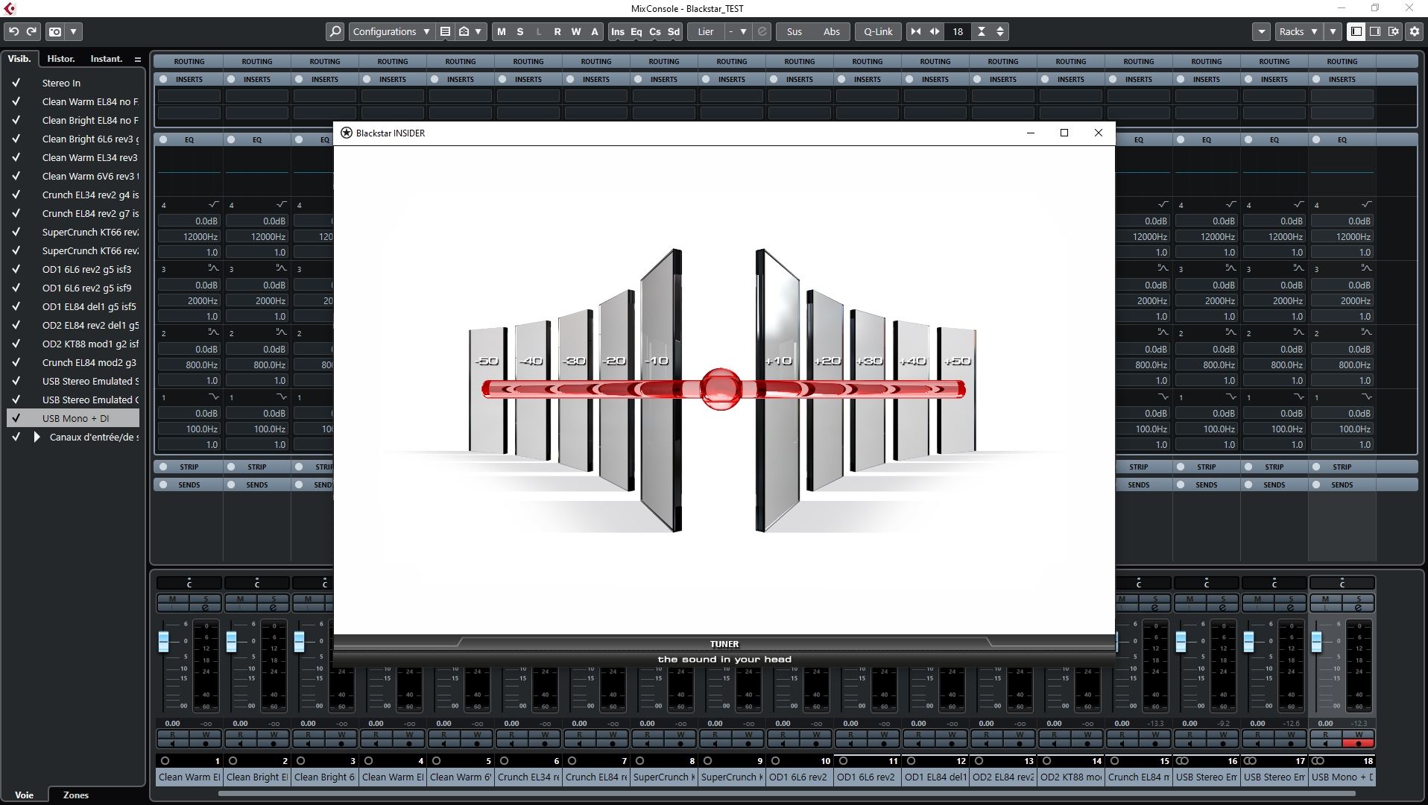Toggle visibility of Clean Warm EL34 rev3

(16, 157)
